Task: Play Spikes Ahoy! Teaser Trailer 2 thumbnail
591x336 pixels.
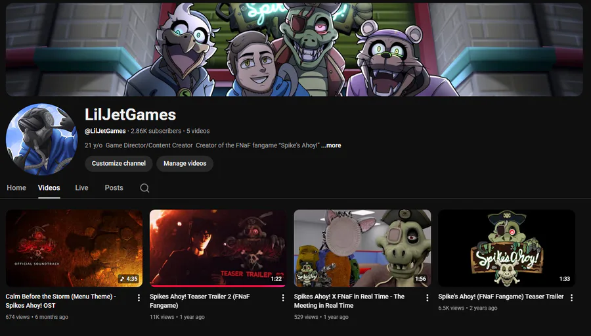Action: 218,249
